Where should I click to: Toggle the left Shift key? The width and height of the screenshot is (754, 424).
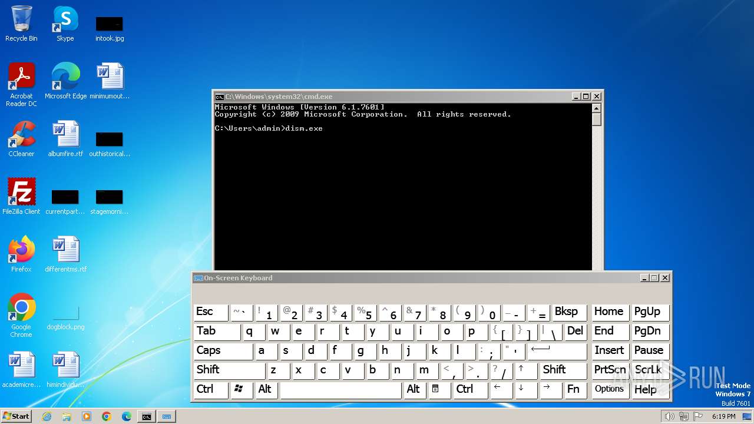tap(229, 370)
